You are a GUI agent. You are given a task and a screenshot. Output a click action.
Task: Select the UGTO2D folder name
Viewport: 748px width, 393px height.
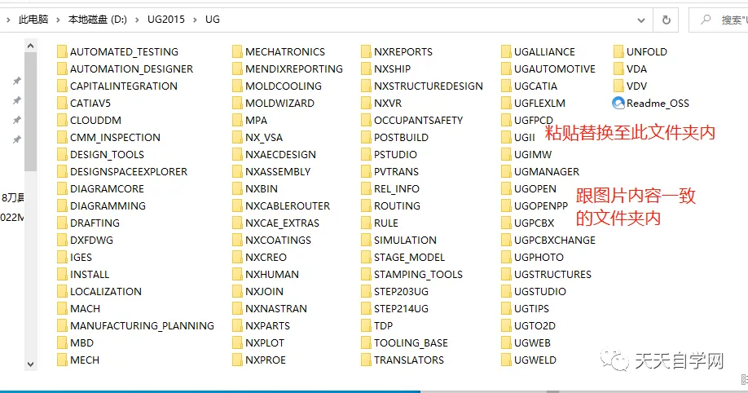tap(535, 325)
